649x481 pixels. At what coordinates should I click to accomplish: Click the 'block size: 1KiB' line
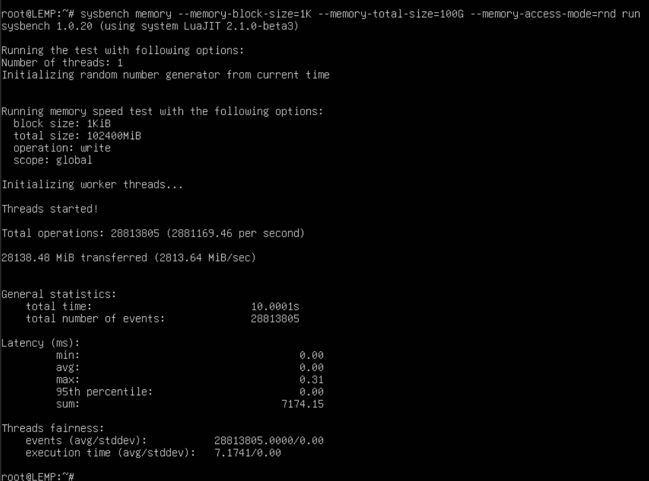coord(62,123)
